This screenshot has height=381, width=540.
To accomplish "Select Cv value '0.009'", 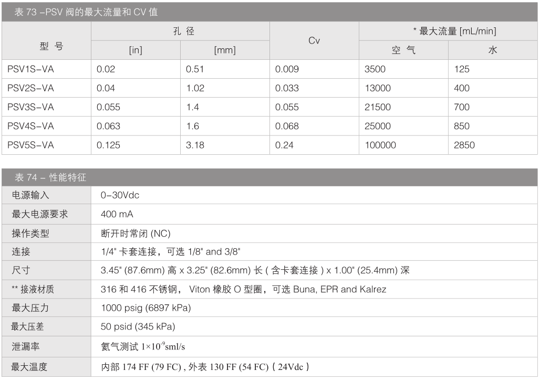I will (x=287, y=69).
